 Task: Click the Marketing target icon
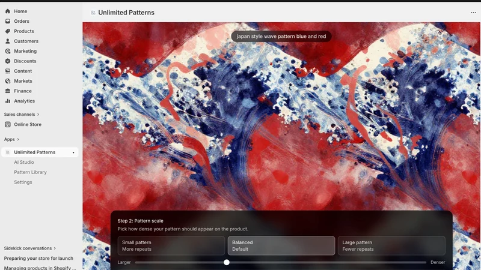pyautogui.click(x=8, y=51)
